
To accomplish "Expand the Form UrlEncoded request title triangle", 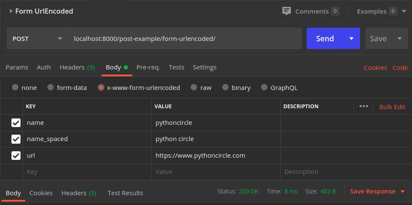I will pos(11,11).
